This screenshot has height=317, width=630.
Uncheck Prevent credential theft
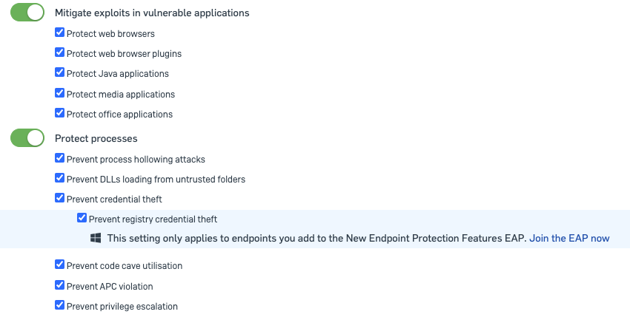pyautogui.click(x=59, y=198)
